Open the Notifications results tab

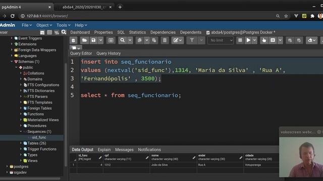click(x=149, y=150)
